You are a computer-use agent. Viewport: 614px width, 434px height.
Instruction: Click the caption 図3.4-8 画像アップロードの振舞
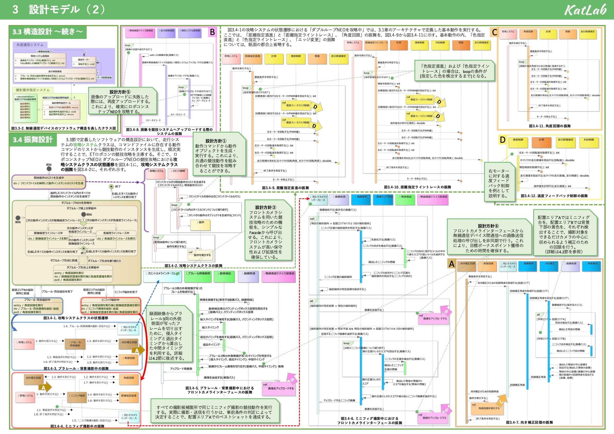click(169, 131)
